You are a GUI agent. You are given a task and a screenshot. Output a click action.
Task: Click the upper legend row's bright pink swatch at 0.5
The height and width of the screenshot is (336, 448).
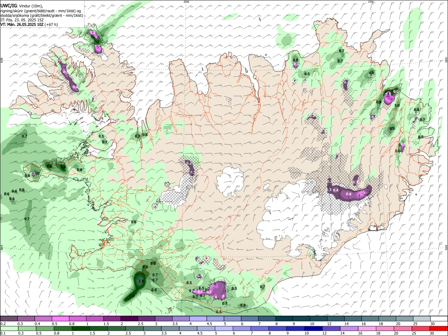[x=60, y=319]
